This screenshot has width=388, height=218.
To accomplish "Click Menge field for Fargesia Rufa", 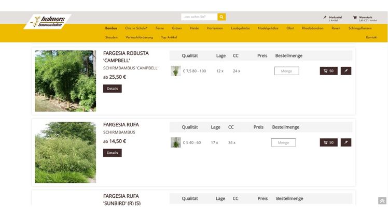I will click(283, 142).
